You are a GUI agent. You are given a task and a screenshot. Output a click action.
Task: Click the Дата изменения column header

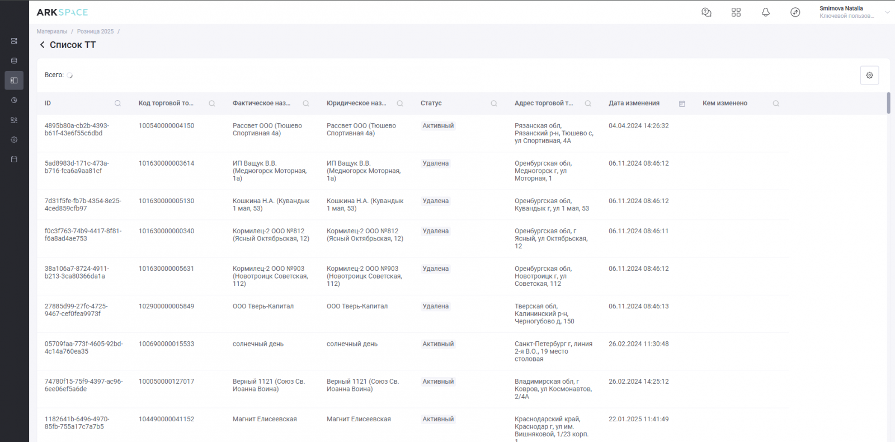coord(634,104)
